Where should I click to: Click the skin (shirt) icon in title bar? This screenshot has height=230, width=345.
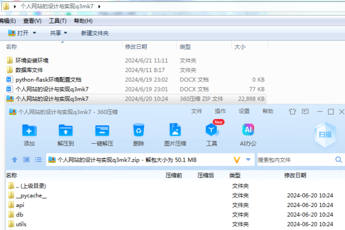point(293,112)
